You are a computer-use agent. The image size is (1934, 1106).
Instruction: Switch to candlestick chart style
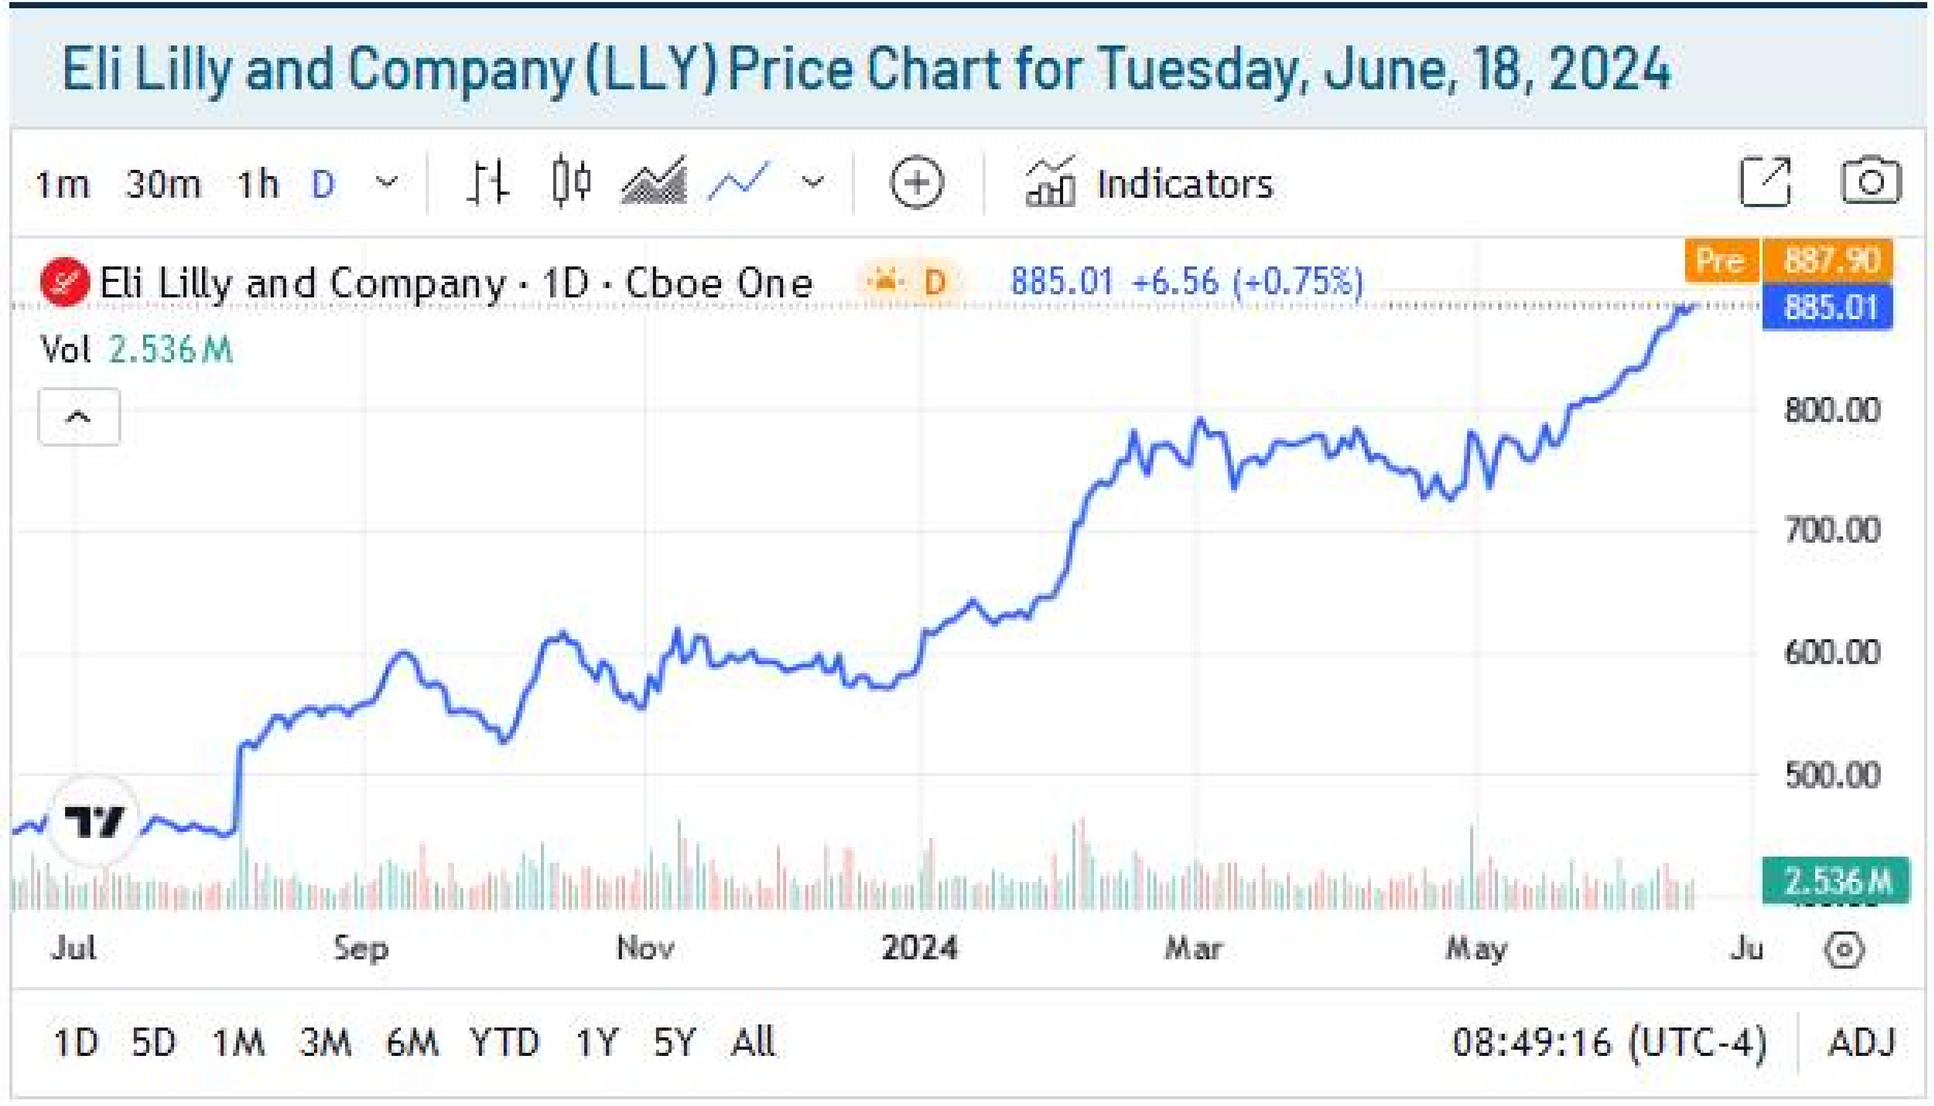pos(571,182)
